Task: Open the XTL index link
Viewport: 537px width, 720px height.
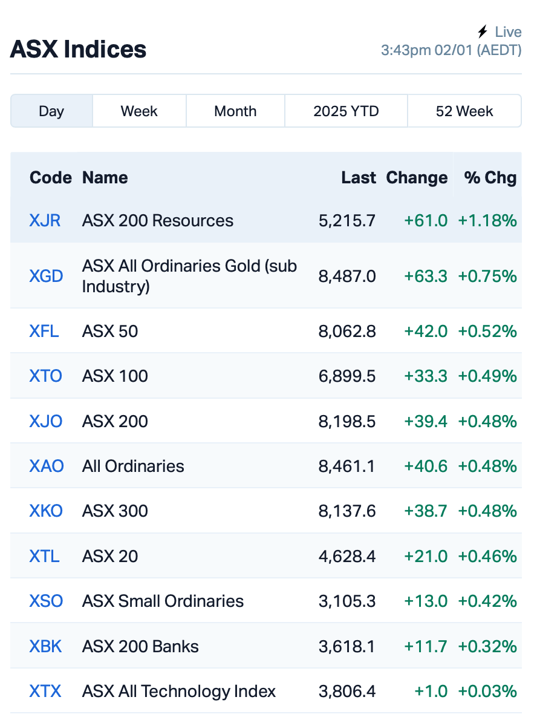Action: 45,556
